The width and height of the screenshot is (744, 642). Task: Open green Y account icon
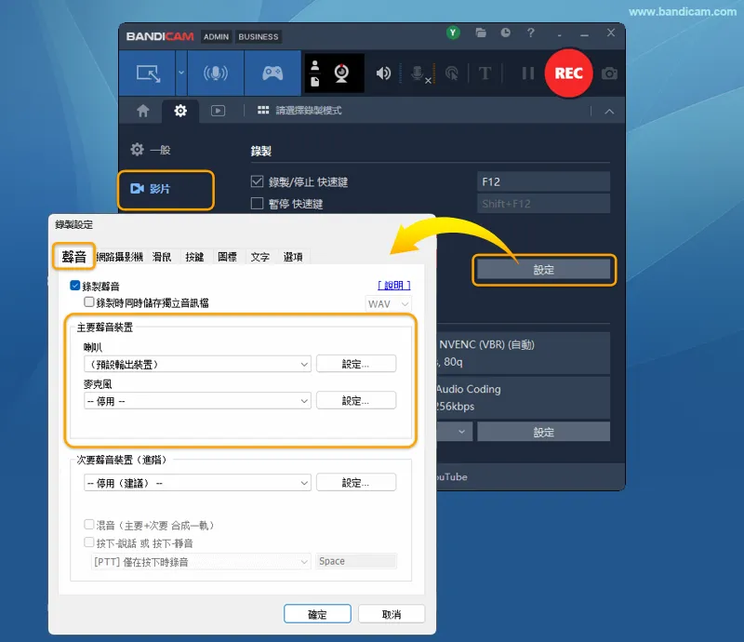453,33
